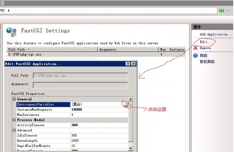Click the FastCGI Settings server globe icon
This screenshot has width=234, height=152.
pyautogui.click(x=11, y=32)
